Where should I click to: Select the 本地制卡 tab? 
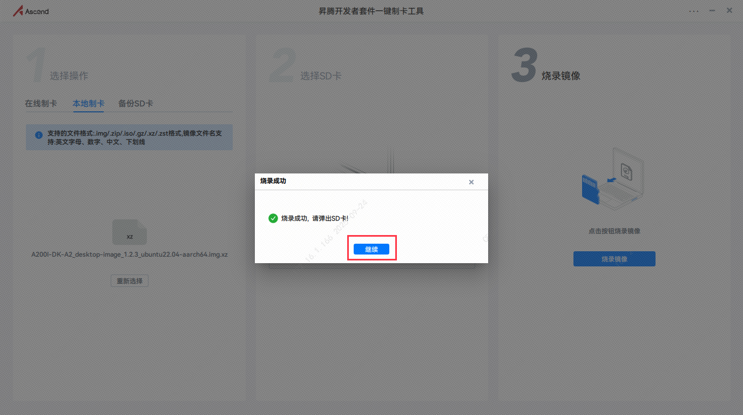coord(88,103)
